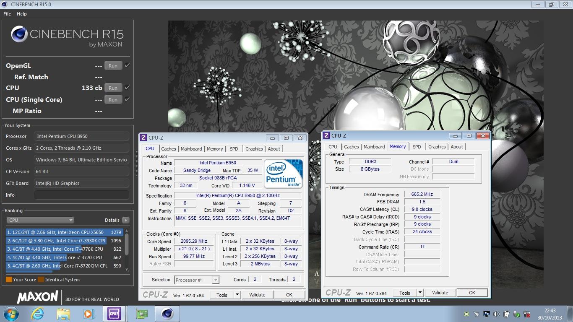The image size is (573, 322).
Task: Open the CPU ranking type dropdown
Action: [40, 220]
